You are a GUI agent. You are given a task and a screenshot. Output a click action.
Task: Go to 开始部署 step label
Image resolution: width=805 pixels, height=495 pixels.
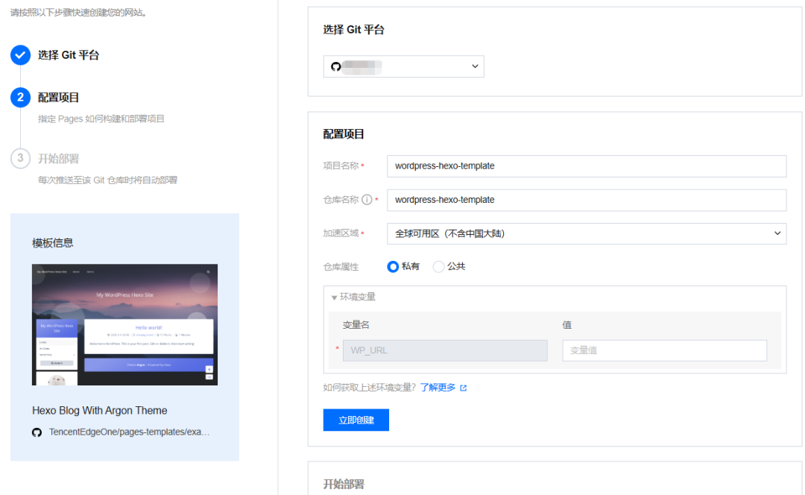point(59,159)
